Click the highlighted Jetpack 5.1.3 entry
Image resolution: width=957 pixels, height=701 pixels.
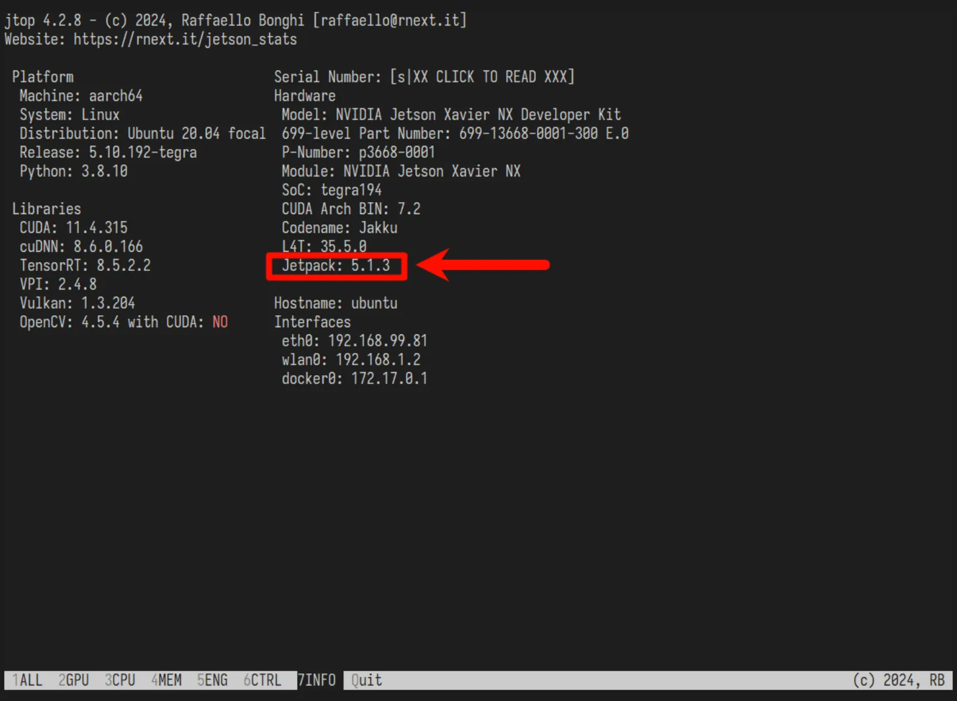pos(336,266)
